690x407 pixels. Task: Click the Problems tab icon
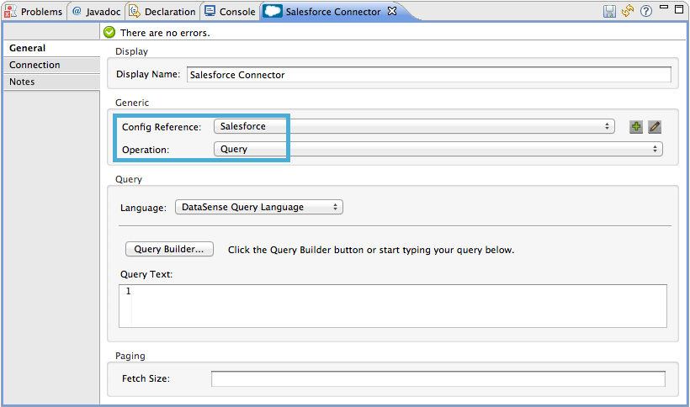(11, 12)
